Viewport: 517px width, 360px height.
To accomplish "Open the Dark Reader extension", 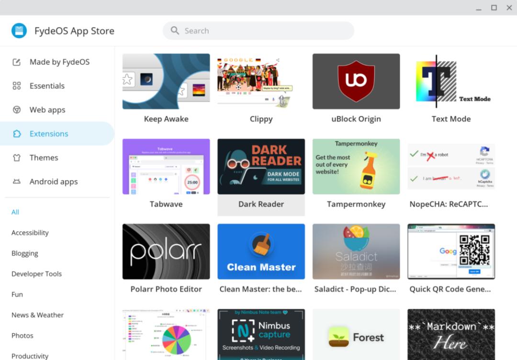I will [x=261, y=177].
